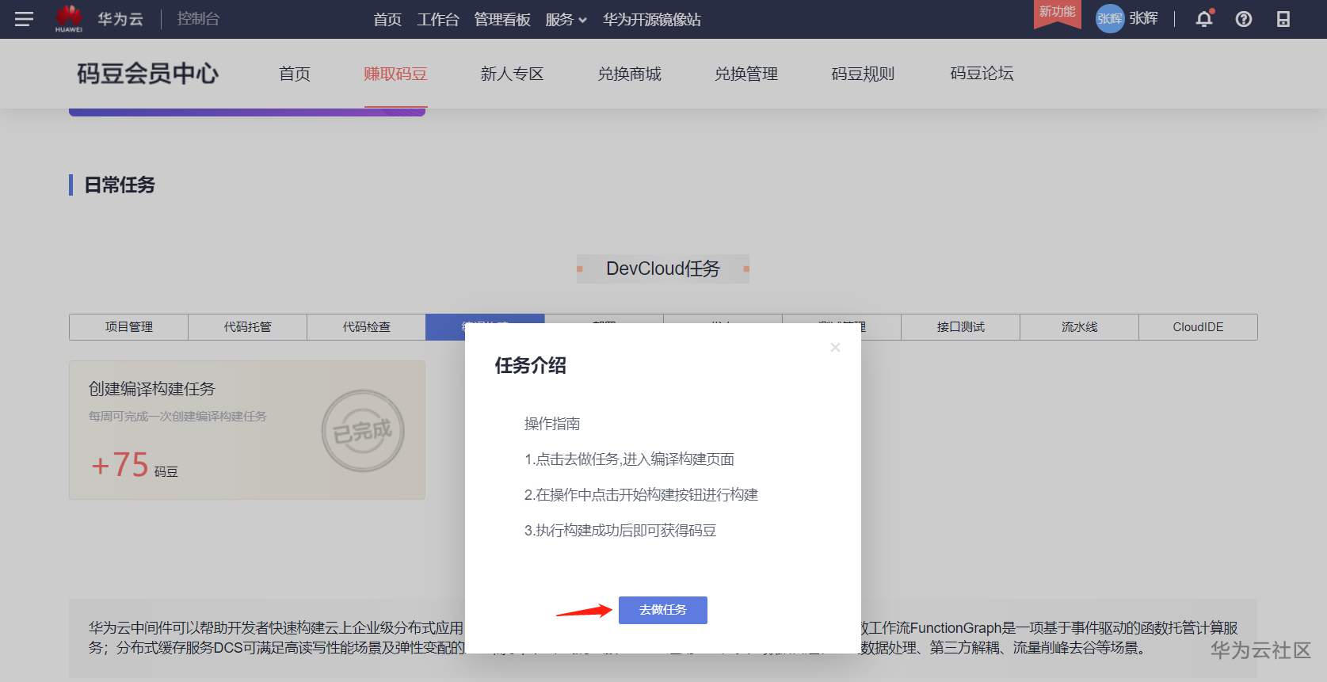Click step 3 执行构建成功后即可获得码豆
Image resolution: width=1327 pixels, height=682 pixels.
point(620,531)
